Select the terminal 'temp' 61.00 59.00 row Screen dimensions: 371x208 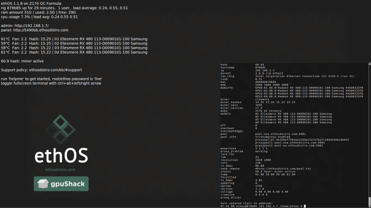258,174
